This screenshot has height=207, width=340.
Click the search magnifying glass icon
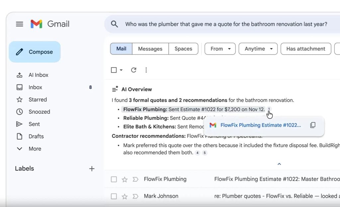coord(114,24)
